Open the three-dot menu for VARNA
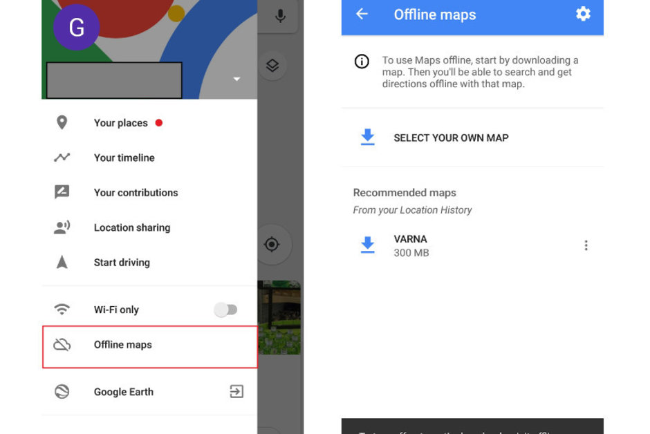 pyautogui.click(x=586, y=245)
